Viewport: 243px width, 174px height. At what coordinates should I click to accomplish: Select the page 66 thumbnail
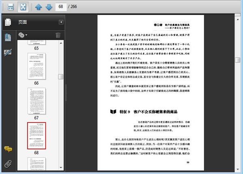point(36,67)
